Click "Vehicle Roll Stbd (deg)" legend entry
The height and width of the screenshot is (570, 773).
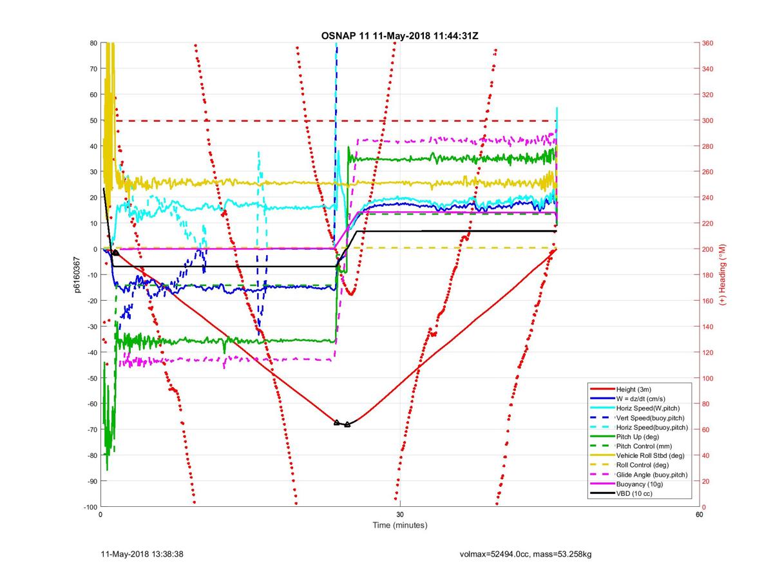click(x=650, y=455)
